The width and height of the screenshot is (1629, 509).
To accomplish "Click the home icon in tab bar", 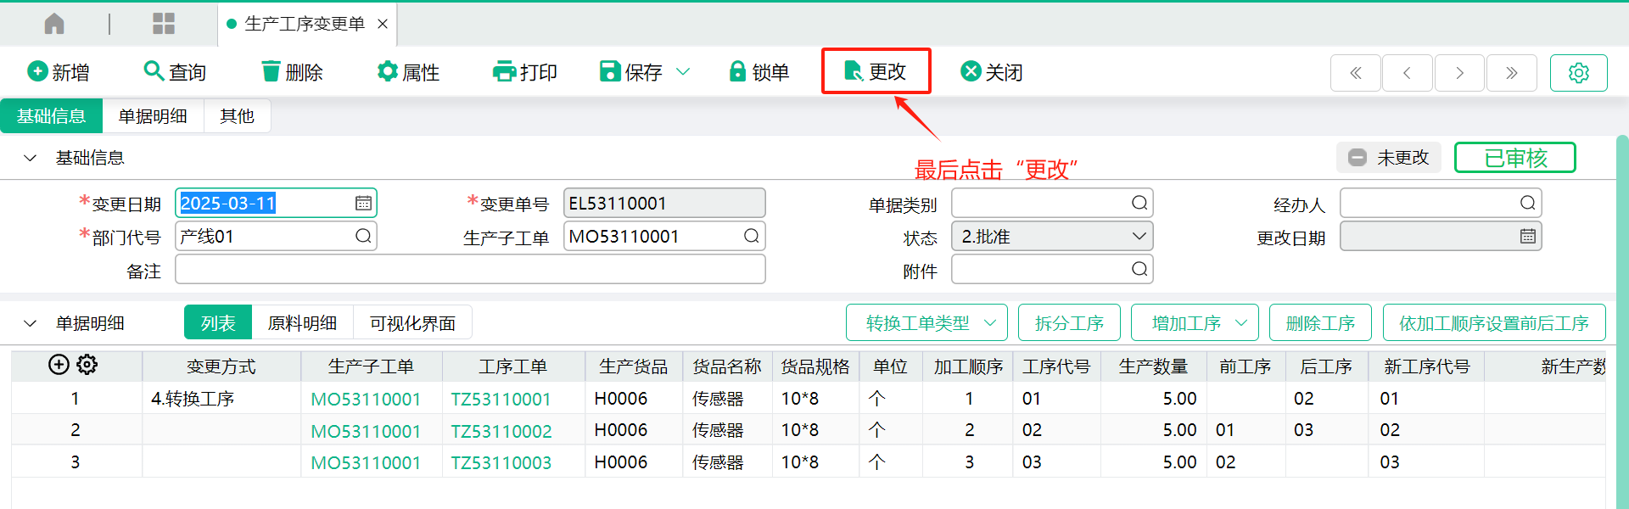I will tap(54, 24).
